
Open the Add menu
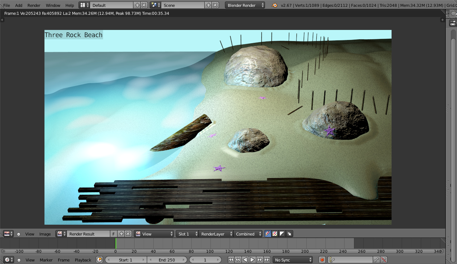[x=19, y=5]
